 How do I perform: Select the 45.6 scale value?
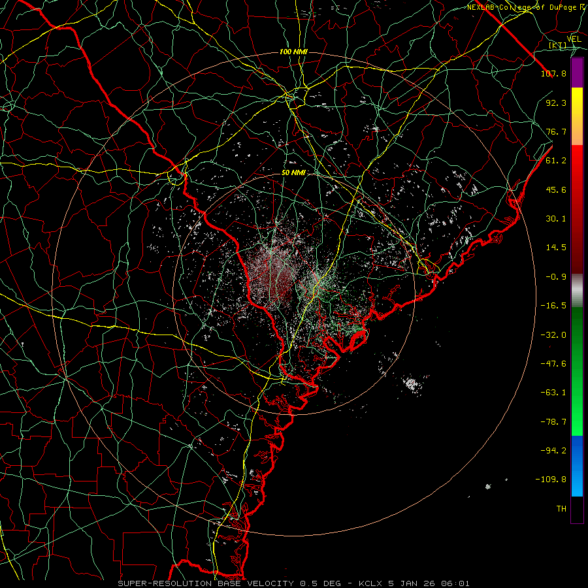tap(556, 189)
